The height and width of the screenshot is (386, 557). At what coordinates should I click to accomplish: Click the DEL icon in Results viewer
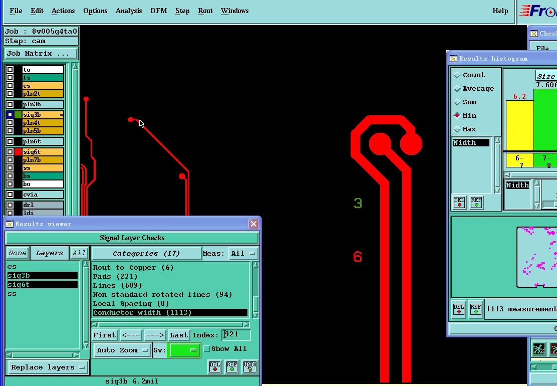(x=215, y=367)
